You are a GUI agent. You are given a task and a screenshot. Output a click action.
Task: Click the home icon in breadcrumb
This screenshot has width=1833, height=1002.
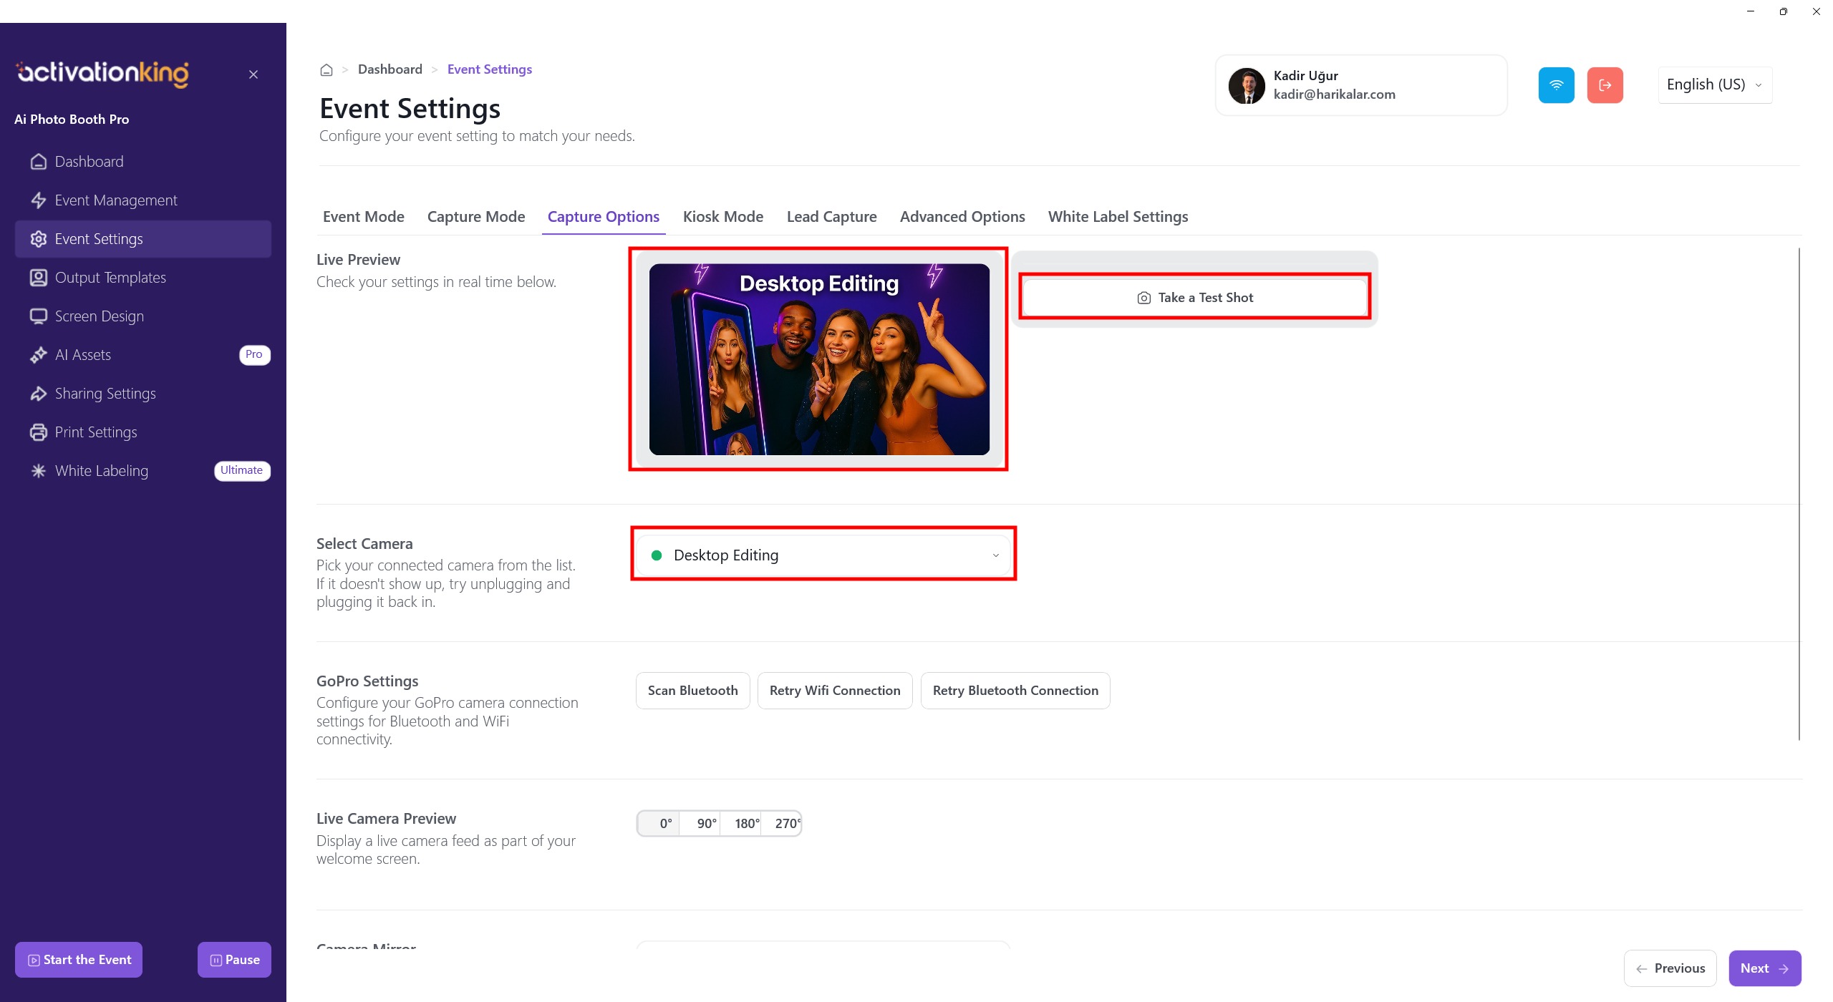[x=327, y=70]
